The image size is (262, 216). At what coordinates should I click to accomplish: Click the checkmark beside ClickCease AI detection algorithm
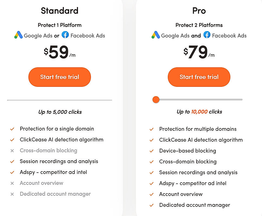click(x=12, y=139)
